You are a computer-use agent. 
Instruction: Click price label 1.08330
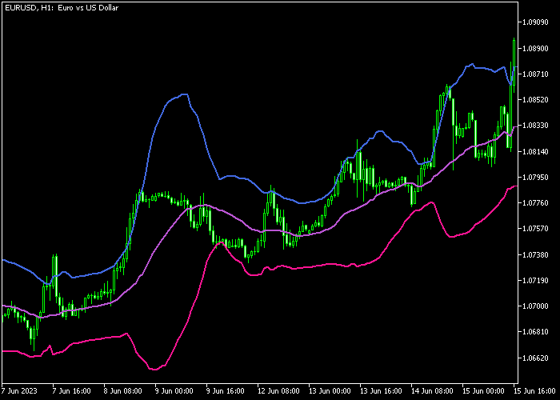coord(535,126)
